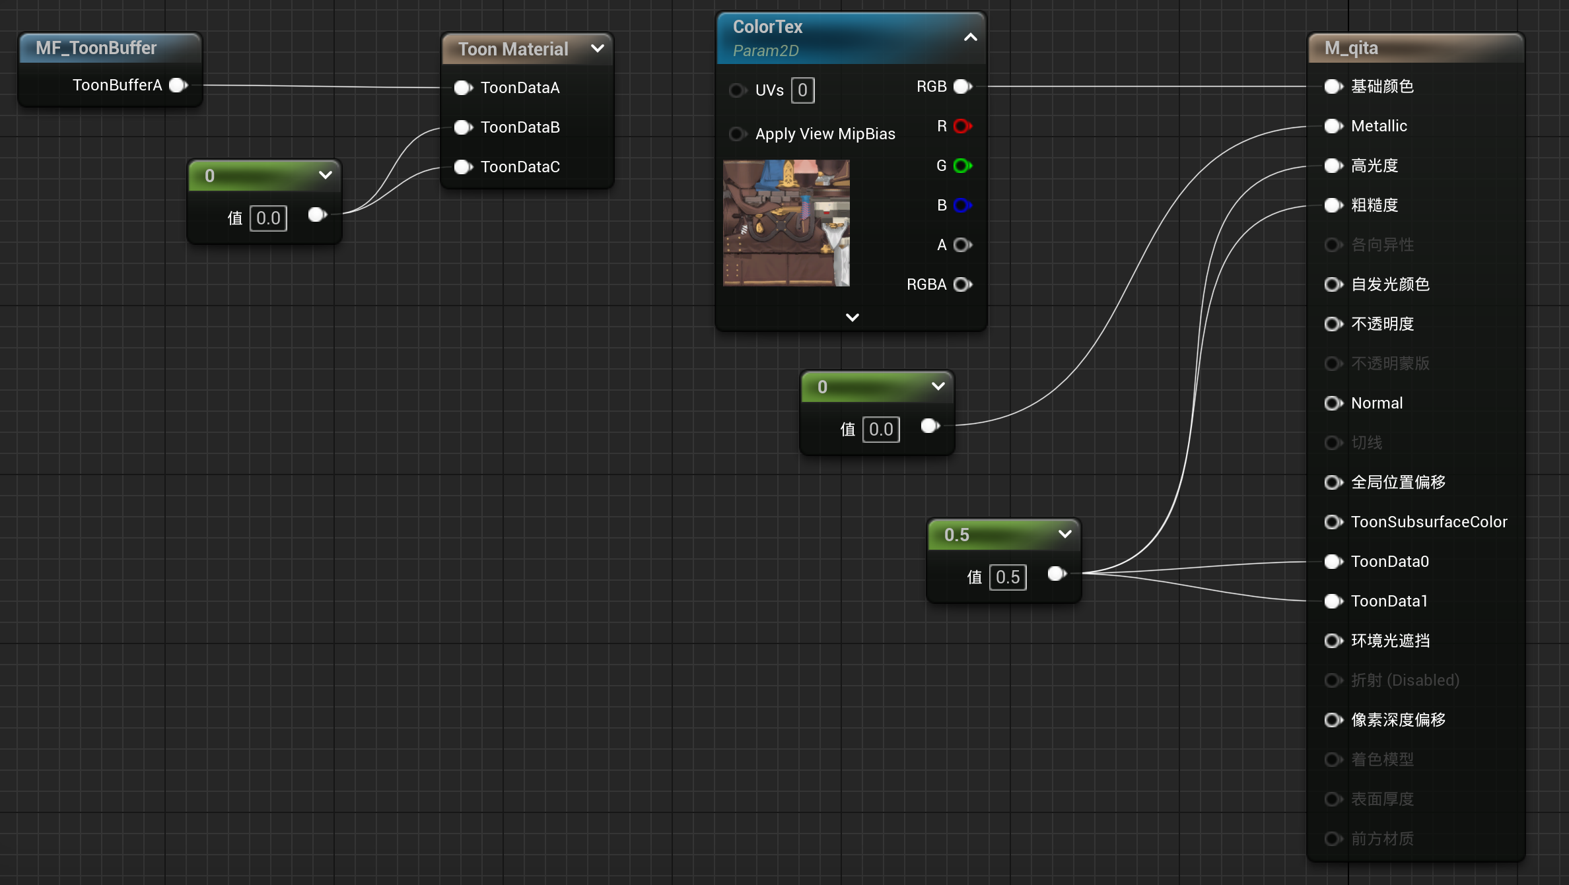Expand the 0.5 constant node dropdown arrow
1569x885 pixels.
[x=1064, y=534]
